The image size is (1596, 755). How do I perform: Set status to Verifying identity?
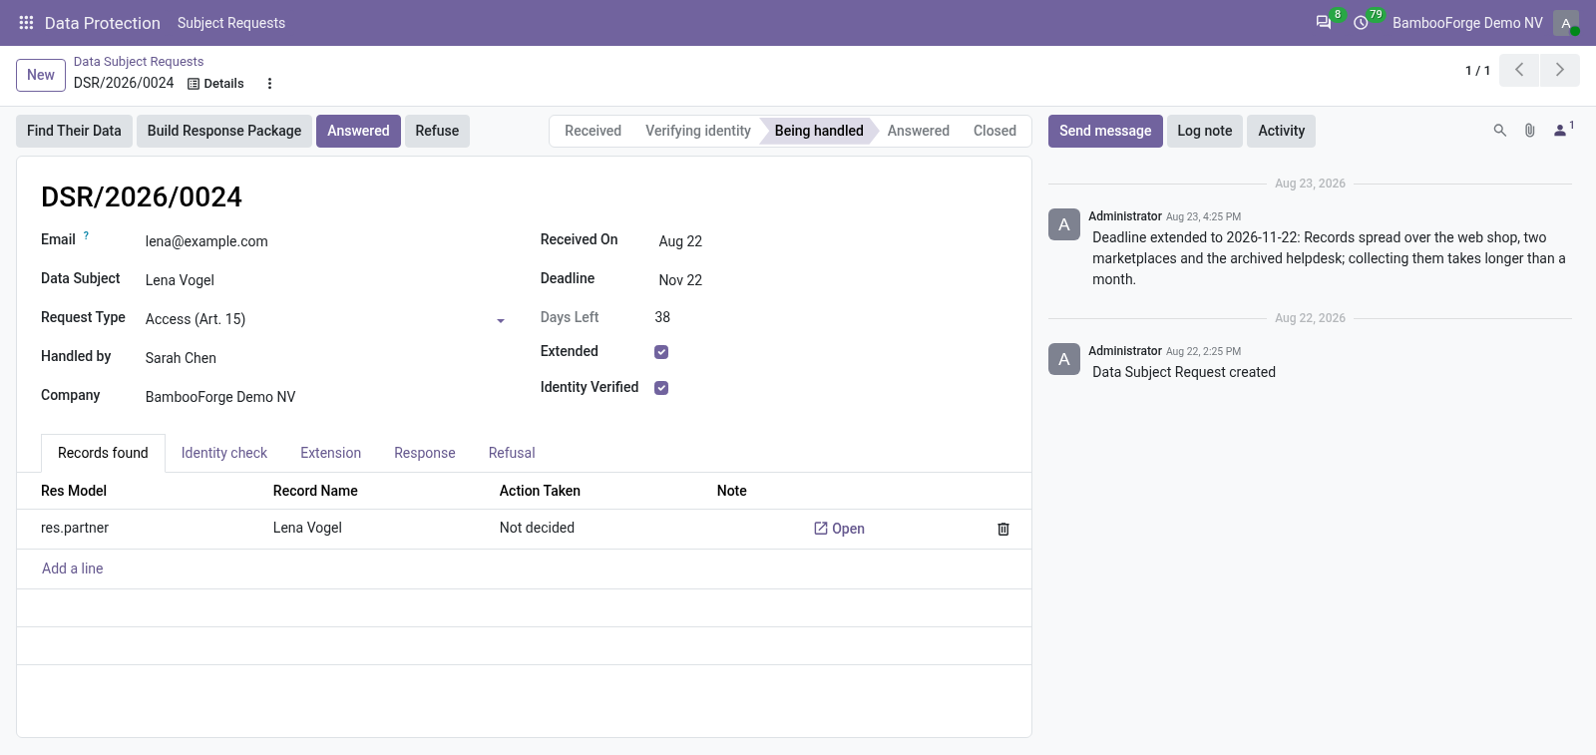point(698,131)
